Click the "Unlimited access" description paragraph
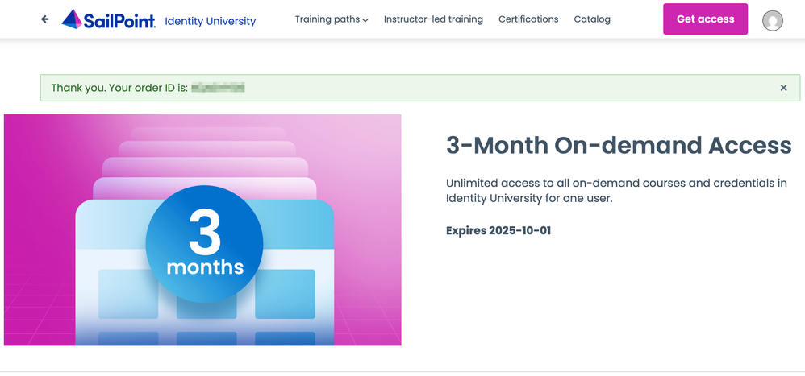This screenshot has width=805, height=376. pyautogui.click(x=616, y=190)
